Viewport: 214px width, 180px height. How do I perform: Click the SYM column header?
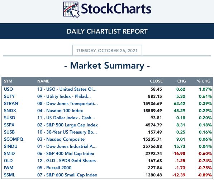tap(8, 81)
